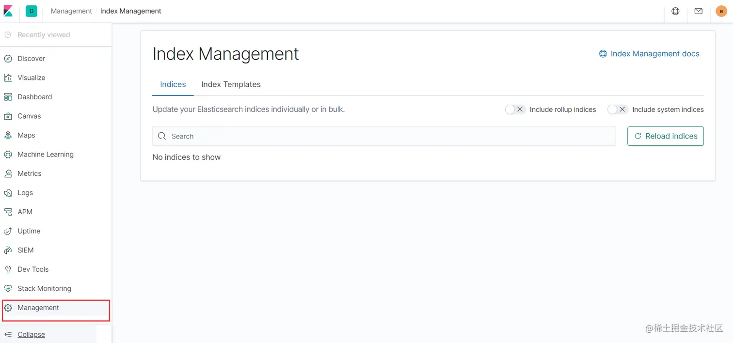Click the Kibana logo
733x343 pixels.
8,11
